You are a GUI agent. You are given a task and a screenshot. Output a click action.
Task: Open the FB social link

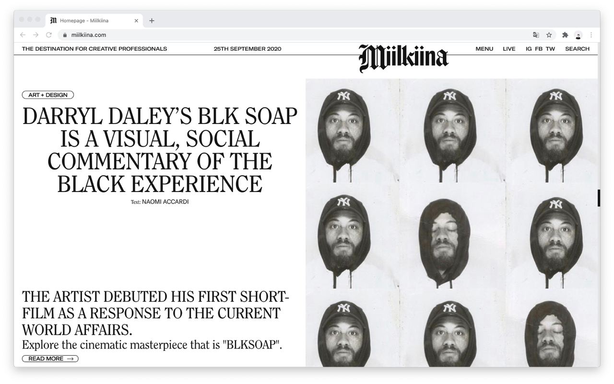click(539, 49)
